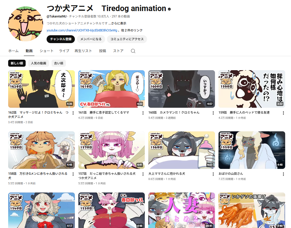Open the three-dot menu for the 162話 video

(73, 113)
